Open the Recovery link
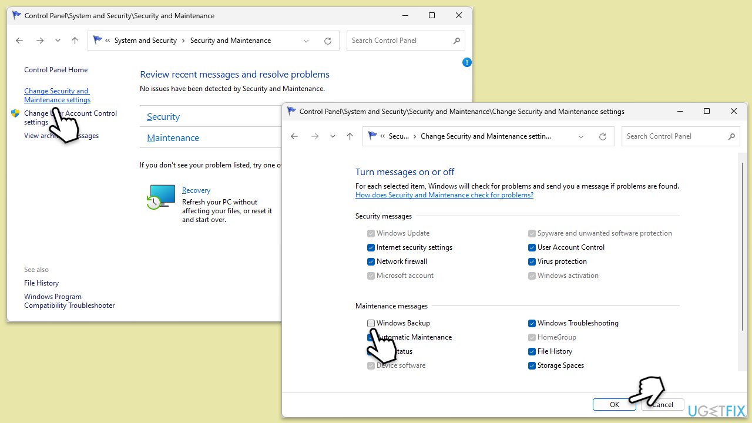This screenshot has width=752, height=423. (x=196, y=190)
